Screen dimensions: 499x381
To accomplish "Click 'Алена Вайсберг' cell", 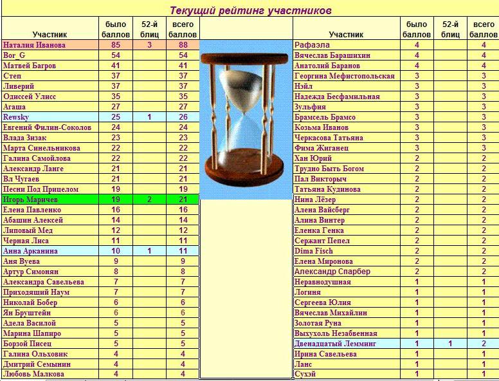I will [x=346, y=210].
